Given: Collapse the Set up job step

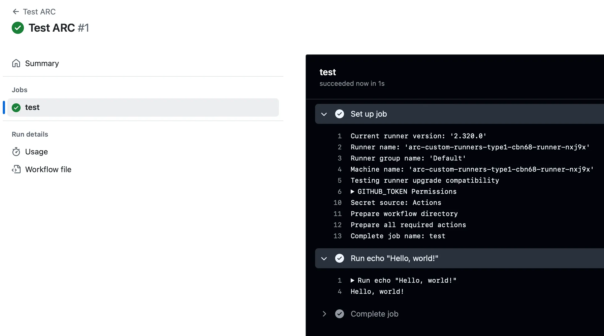Looking at the screenshot, I should coord(324,114).
